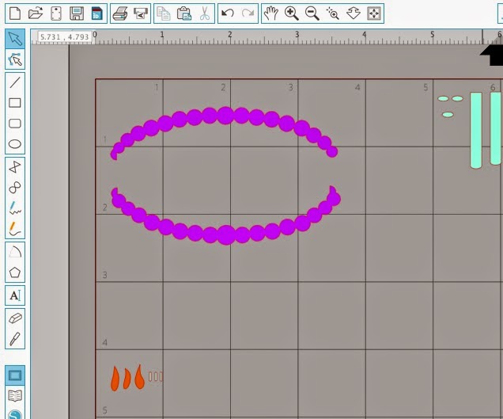Click the Fit to Window icon
The height and width of the screenshot is (419, 503).
pos(374,13)
